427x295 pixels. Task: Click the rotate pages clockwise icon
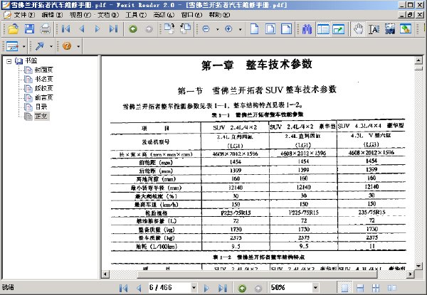pos(169,28)
